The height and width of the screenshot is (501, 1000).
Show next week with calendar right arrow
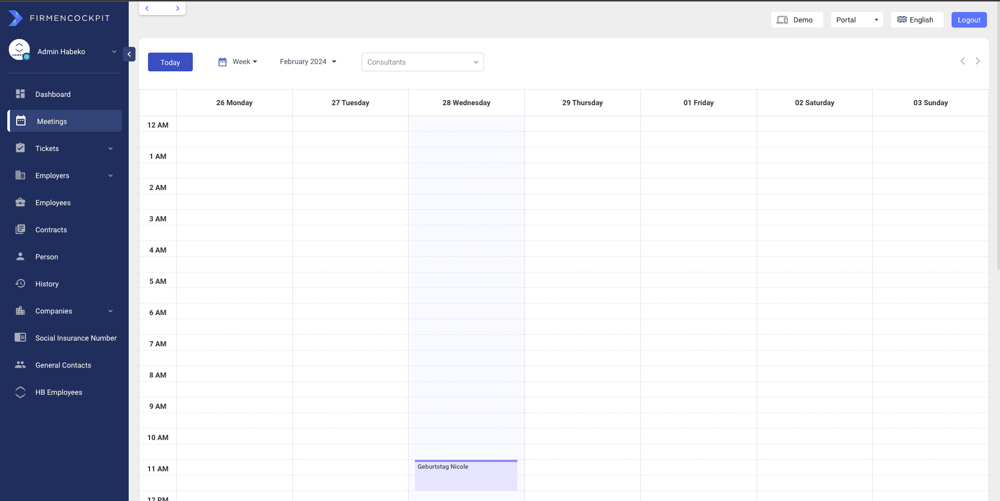coord(978,61)
